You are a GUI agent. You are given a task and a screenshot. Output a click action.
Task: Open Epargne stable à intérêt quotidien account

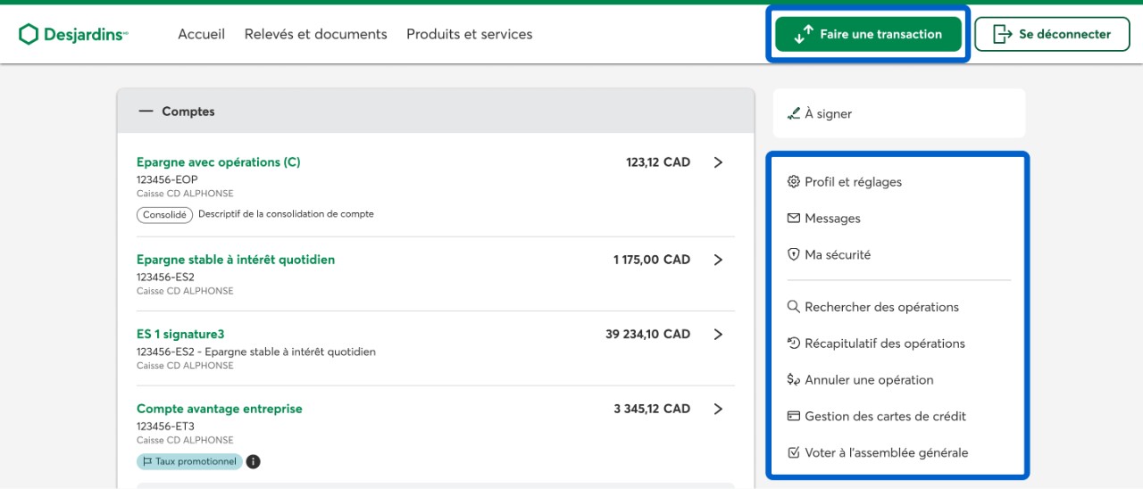(x=236, y=260)
